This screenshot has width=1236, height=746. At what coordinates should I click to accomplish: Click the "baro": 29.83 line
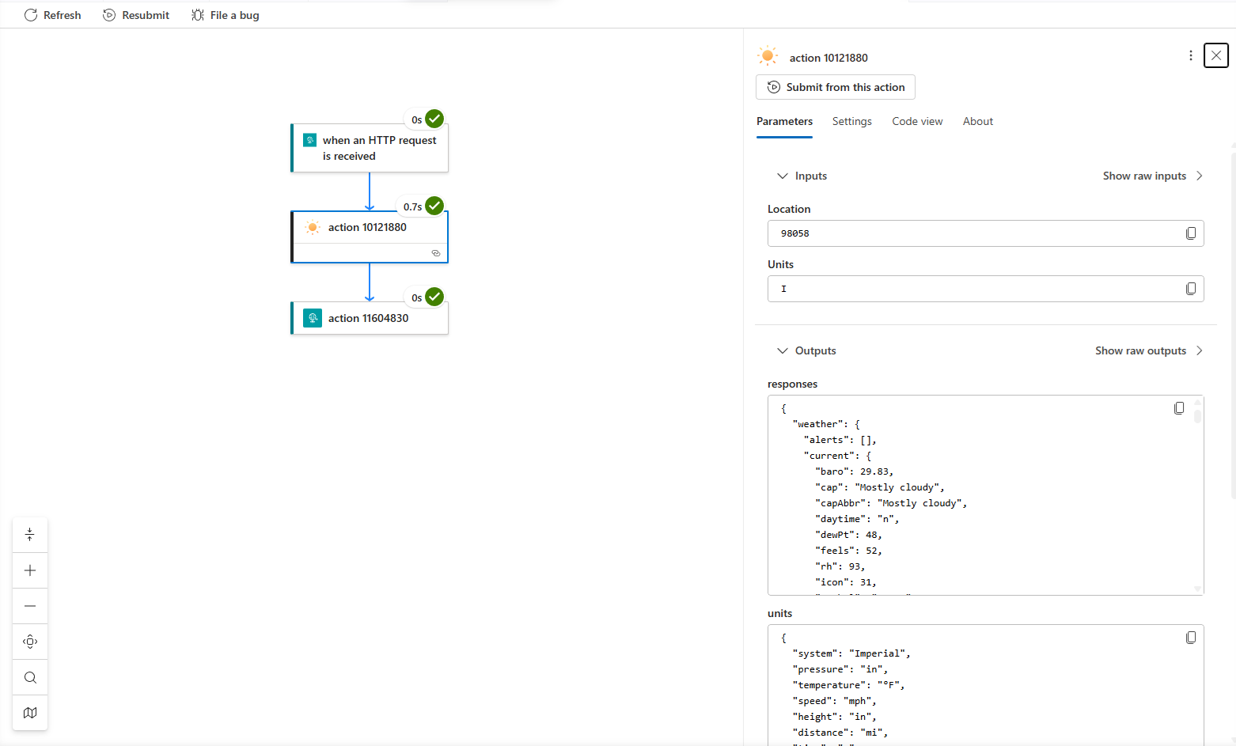point(855,471)
